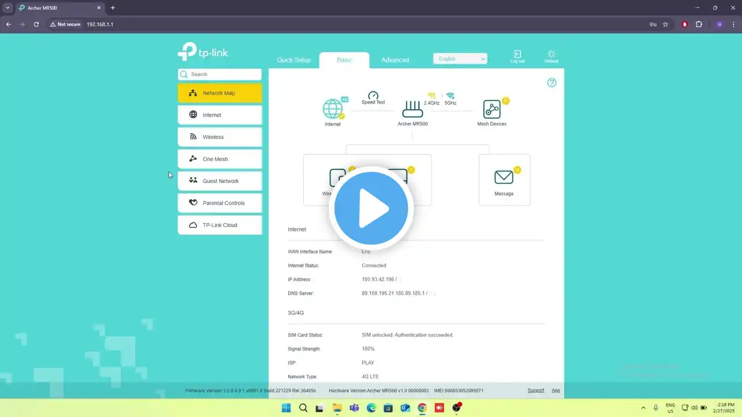Open Microsoft Edge from taskbar

click(371, 408)
